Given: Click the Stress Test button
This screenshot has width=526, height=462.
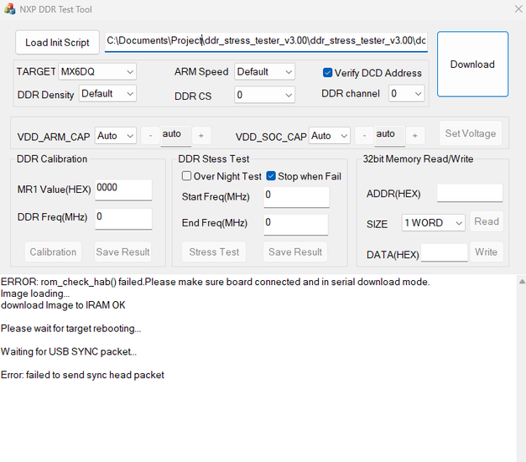Looking at the screenshot, I should click(214, 252).
